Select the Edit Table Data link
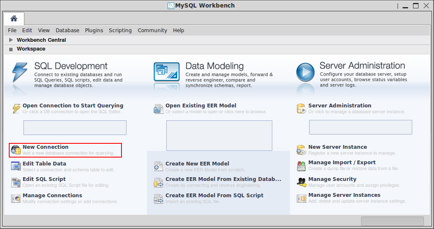Image resolution: width=434 pixels, height=229 pixels. tap(44, 163)
